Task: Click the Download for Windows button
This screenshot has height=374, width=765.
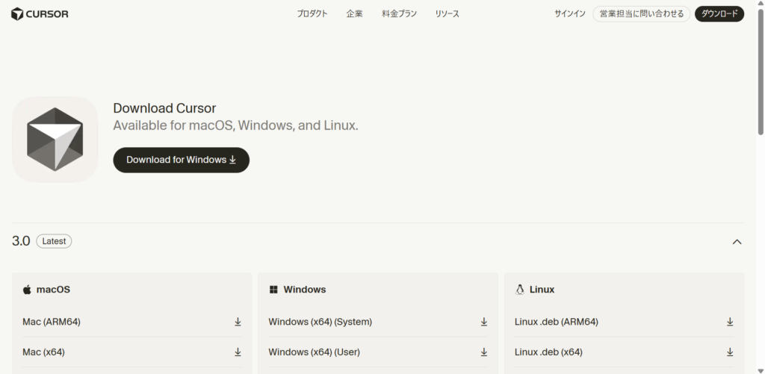Action: (181, 160)
